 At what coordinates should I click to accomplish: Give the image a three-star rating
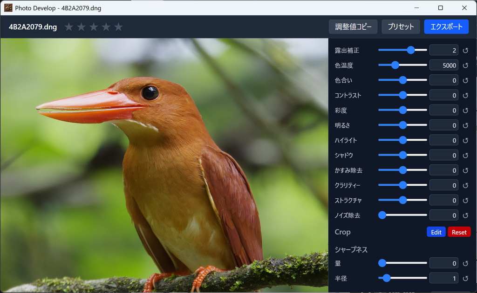94,27
